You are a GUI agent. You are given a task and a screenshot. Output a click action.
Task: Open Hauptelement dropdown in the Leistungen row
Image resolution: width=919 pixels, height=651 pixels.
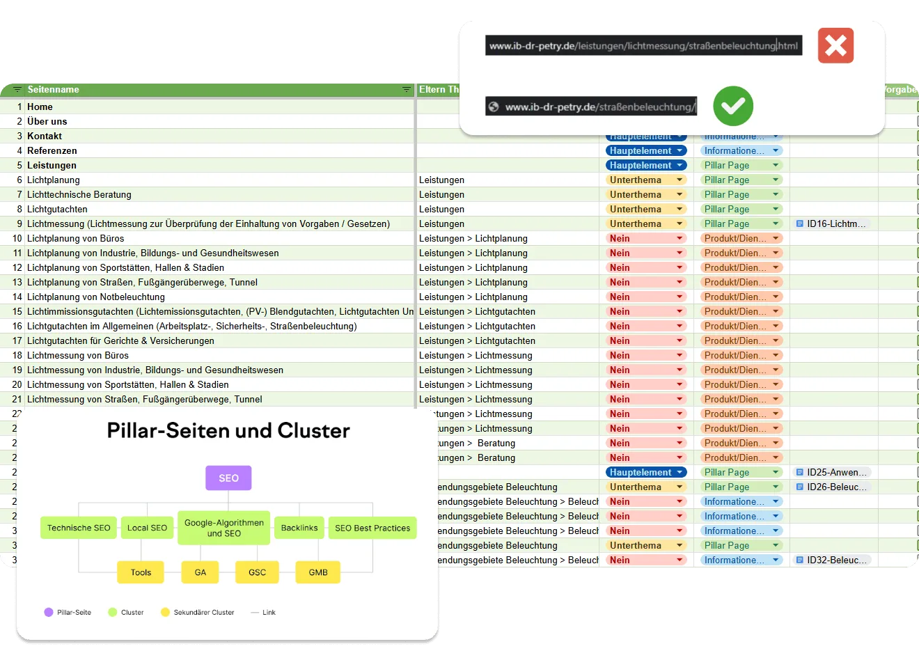point(646,165)
